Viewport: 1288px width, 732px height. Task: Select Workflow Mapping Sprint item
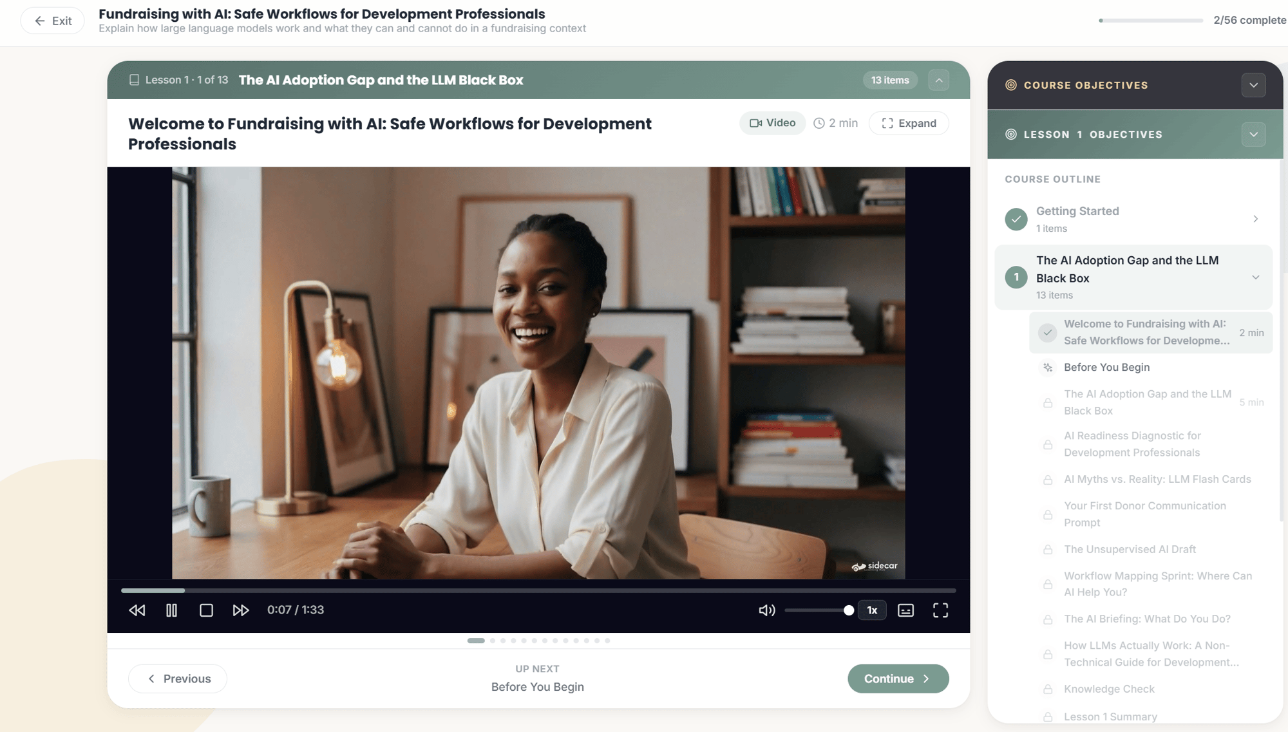pyautogui.click(x=1151, y=584)
